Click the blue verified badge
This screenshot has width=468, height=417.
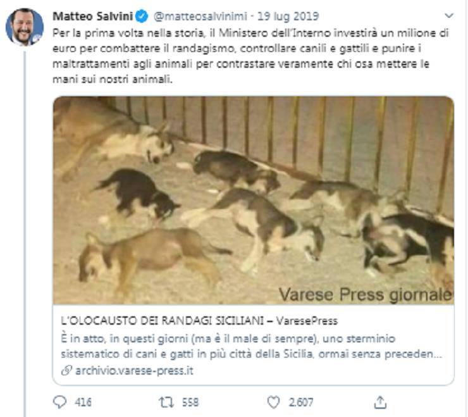pyautogui.click(x=142, y=16)
